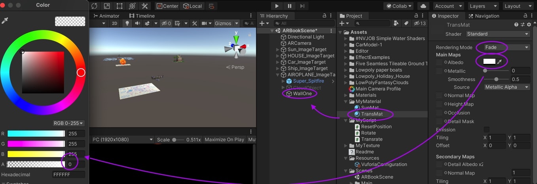Open RGB 0-255 mode dropdown
This screenshot has height=184, width=537.
coord(69,123)
